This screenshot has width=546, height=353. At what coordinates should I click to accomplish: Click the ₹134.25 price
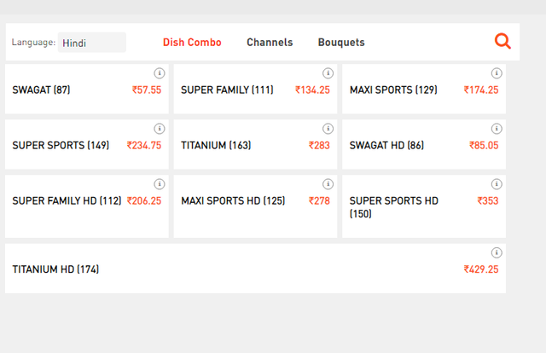(x=312, y=90)
